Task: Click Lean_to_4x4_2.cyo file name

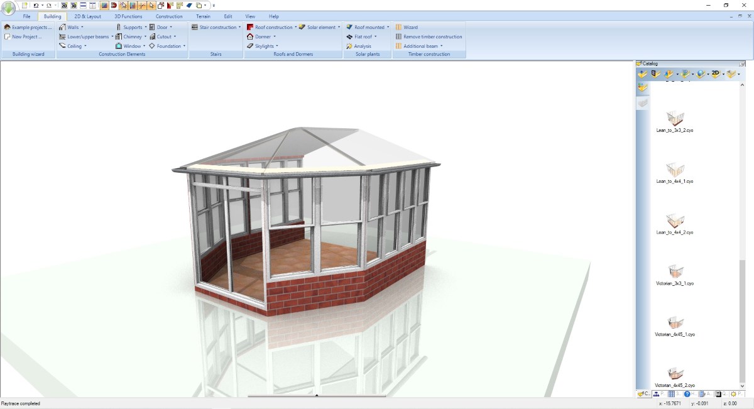Action: click(x=675, y=232)
